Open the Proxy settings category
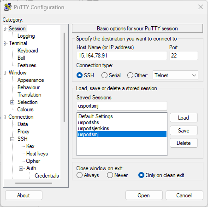Screen dimensions: 208x207 pos(24,132)
